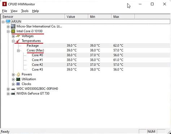Select the Core #2 row
Viewport: 171px width, 134px height.
[101, 65]
